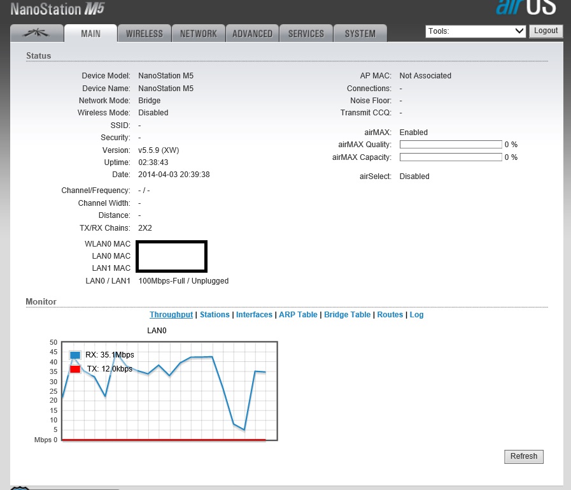Open the Tools dropdown
Image resolution: width=571 pixels, height=490 pixels.
(476, 31)
